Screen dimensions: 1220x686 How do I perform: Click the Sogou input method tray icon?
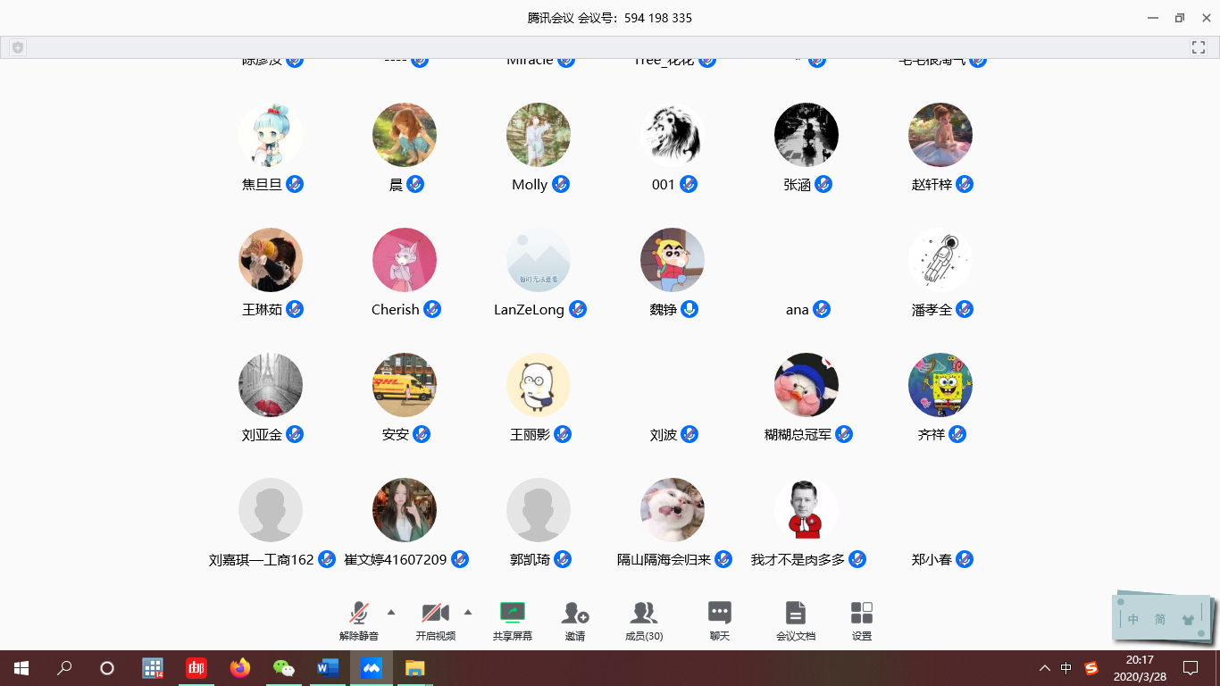tap(1091, 667)
